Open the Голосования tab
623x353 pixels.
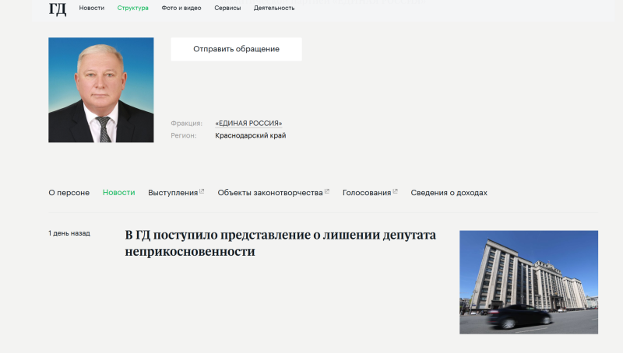coord(366,193)
